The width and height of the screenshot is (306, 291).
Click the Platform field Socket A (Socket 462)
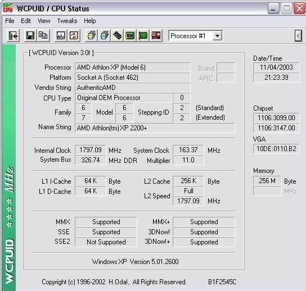click(x=133, y=78)
